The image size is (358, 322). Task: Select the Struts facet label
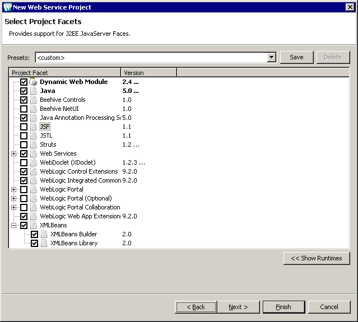click(48, 144)
